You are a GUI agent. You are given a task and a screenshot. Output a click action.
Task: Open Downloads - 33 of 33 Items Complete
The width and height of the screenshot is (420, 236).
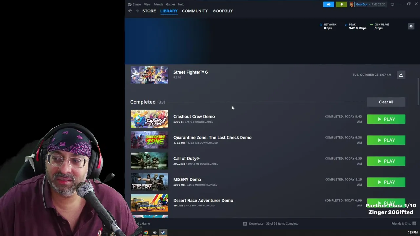pyautogui.click(x=274, y=224)
